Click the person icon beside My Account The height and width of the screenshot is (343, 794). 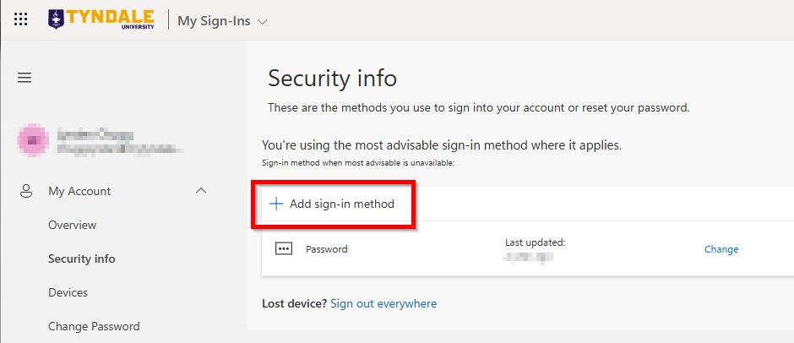coord(26,191)
